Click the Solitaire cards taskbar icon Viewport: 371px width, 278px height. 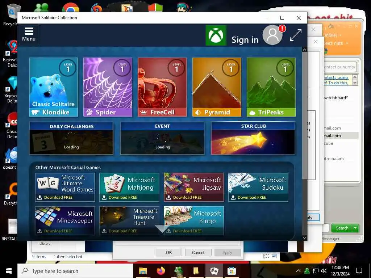click(x=214, y=271)
